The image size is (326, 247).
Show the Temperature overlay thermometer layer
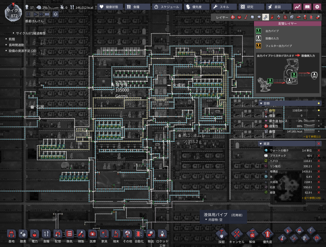246,17
